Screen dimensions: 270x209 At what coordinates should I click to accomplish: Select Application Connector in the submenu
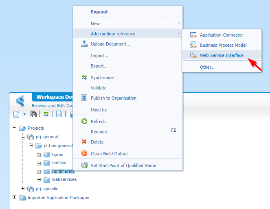221,35
